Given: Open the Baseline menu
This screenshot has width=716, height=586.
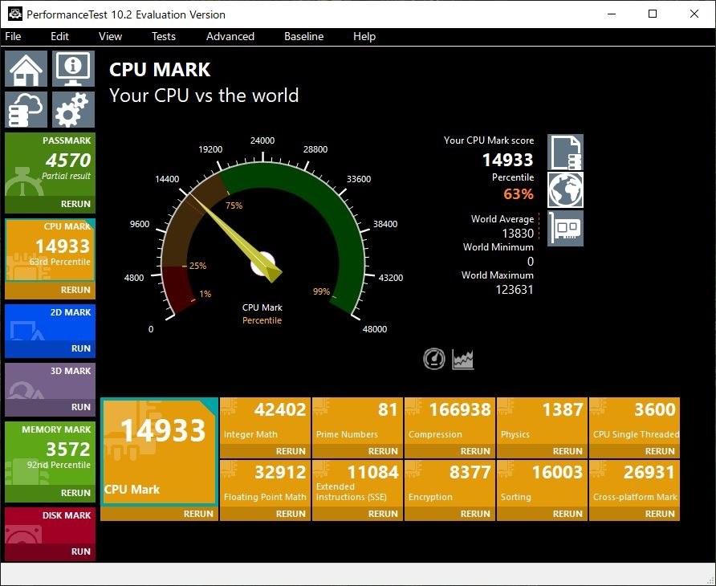Looking at the screenshot, I should 303,37.
